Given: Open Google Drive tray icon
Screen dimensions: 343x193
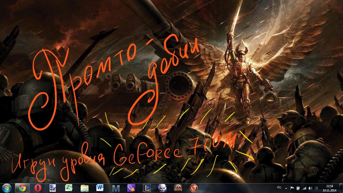Looking at the screenshot, I should click(x=316, y=188).
